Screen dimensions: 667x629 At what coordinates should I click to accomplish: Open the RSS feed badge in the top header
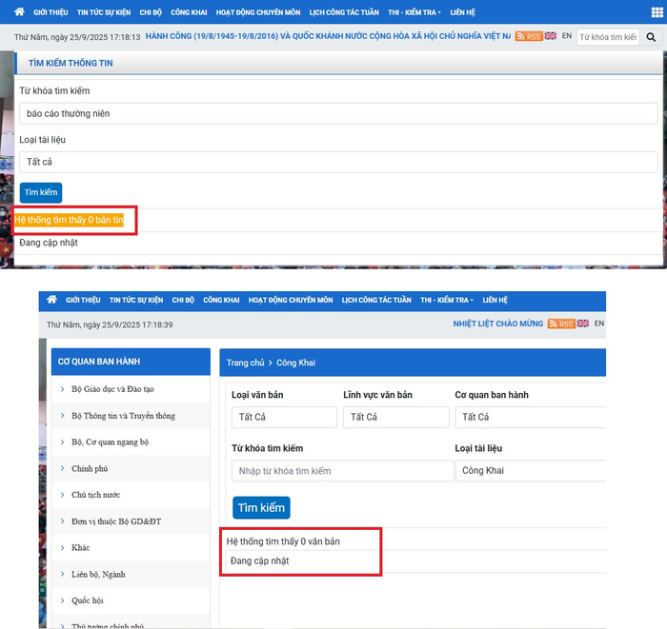pos(528,36)
